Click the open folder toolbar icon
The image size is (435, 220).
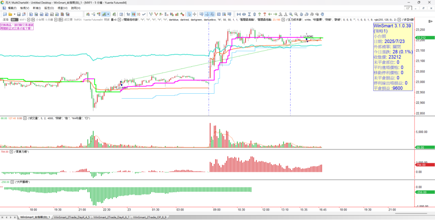point(10,14)
